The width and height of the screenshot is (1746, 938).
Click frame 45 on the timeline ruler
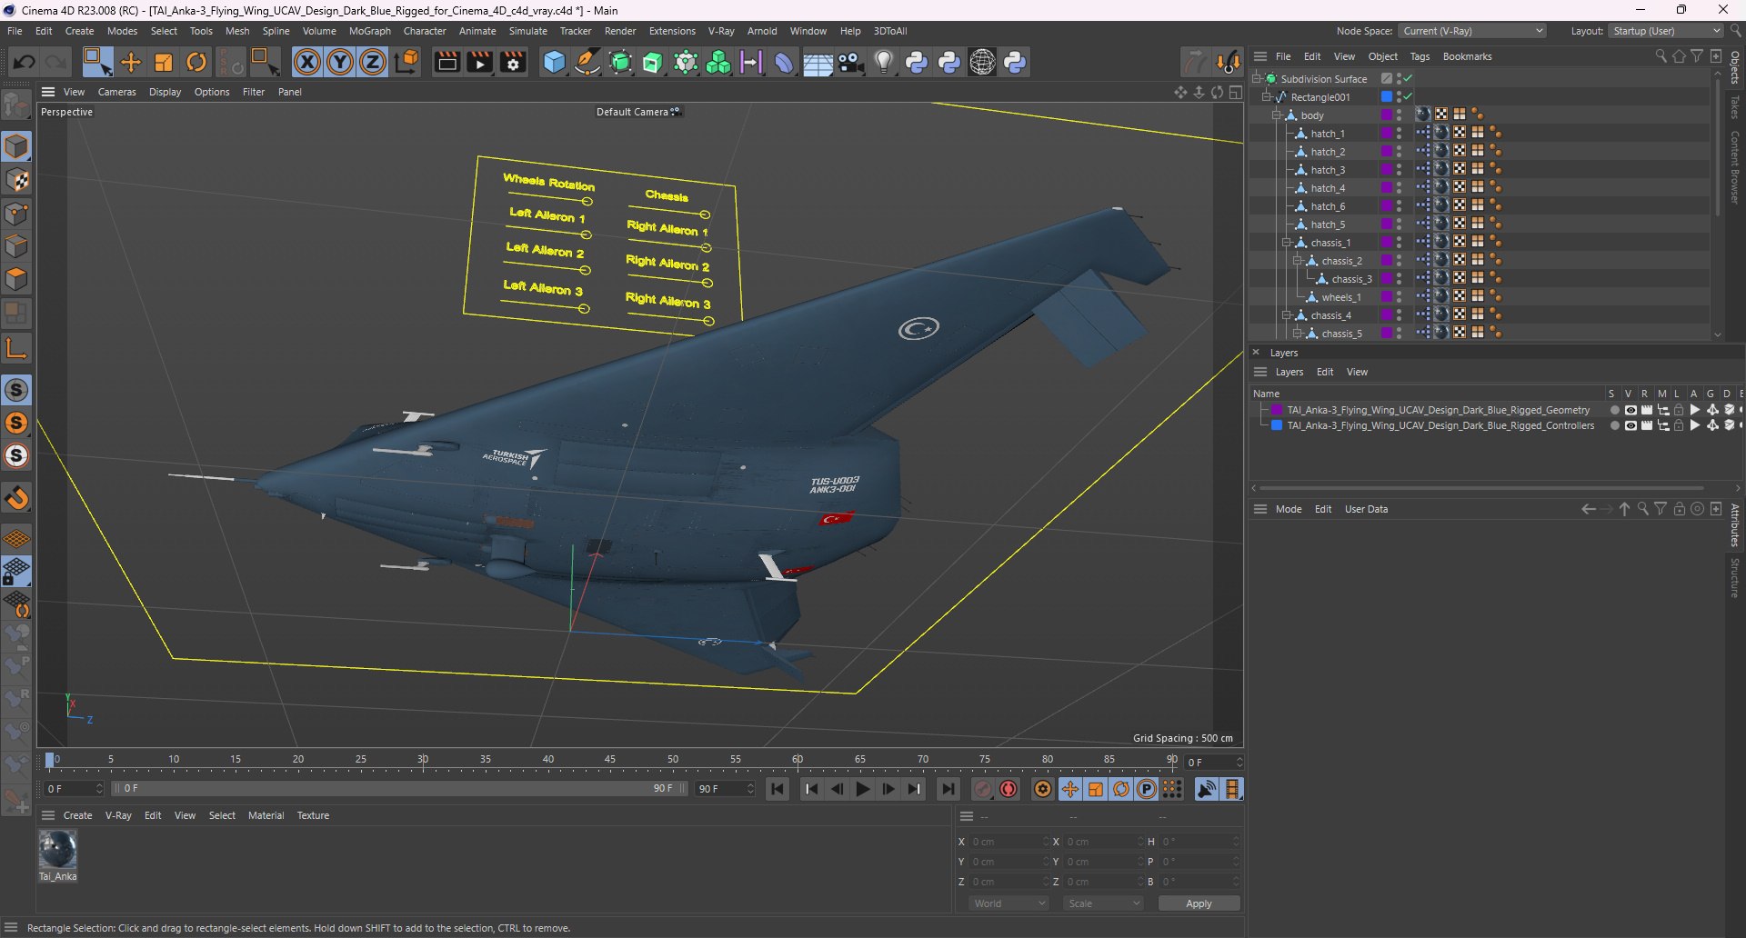click(x=610, y=760)
